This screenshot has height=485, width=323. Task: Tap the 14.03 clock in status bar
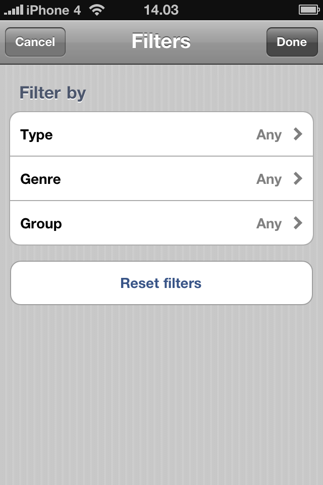(161, 10)
